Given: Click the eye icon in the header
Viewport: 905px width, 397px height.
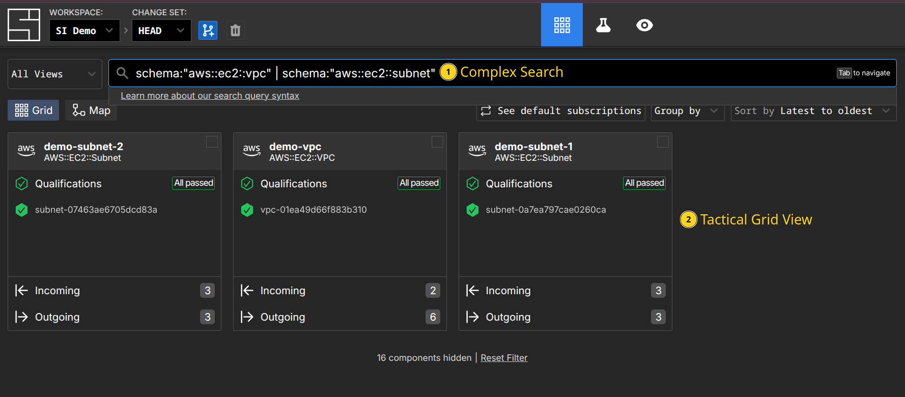Looking at the screenshot, I should click(x=644, y=25).
